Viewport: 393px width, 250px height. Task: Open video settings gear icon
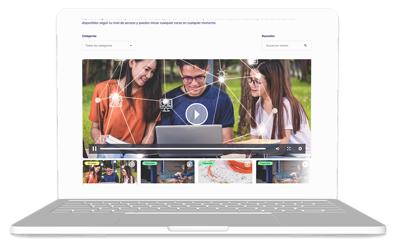pyautogui.click(x=300, y=148)
